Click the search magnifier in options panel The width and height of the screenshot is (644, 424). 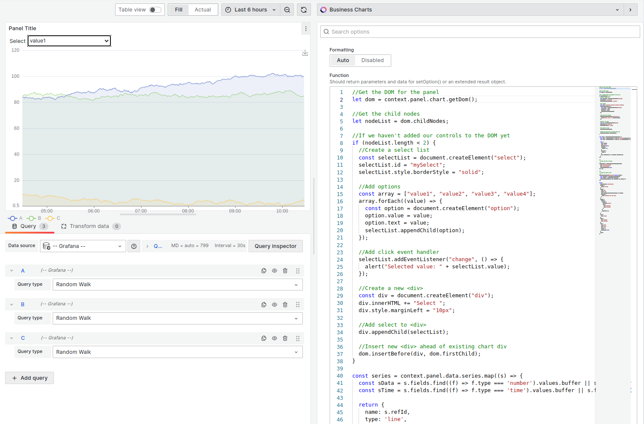[x=326, y=31]
